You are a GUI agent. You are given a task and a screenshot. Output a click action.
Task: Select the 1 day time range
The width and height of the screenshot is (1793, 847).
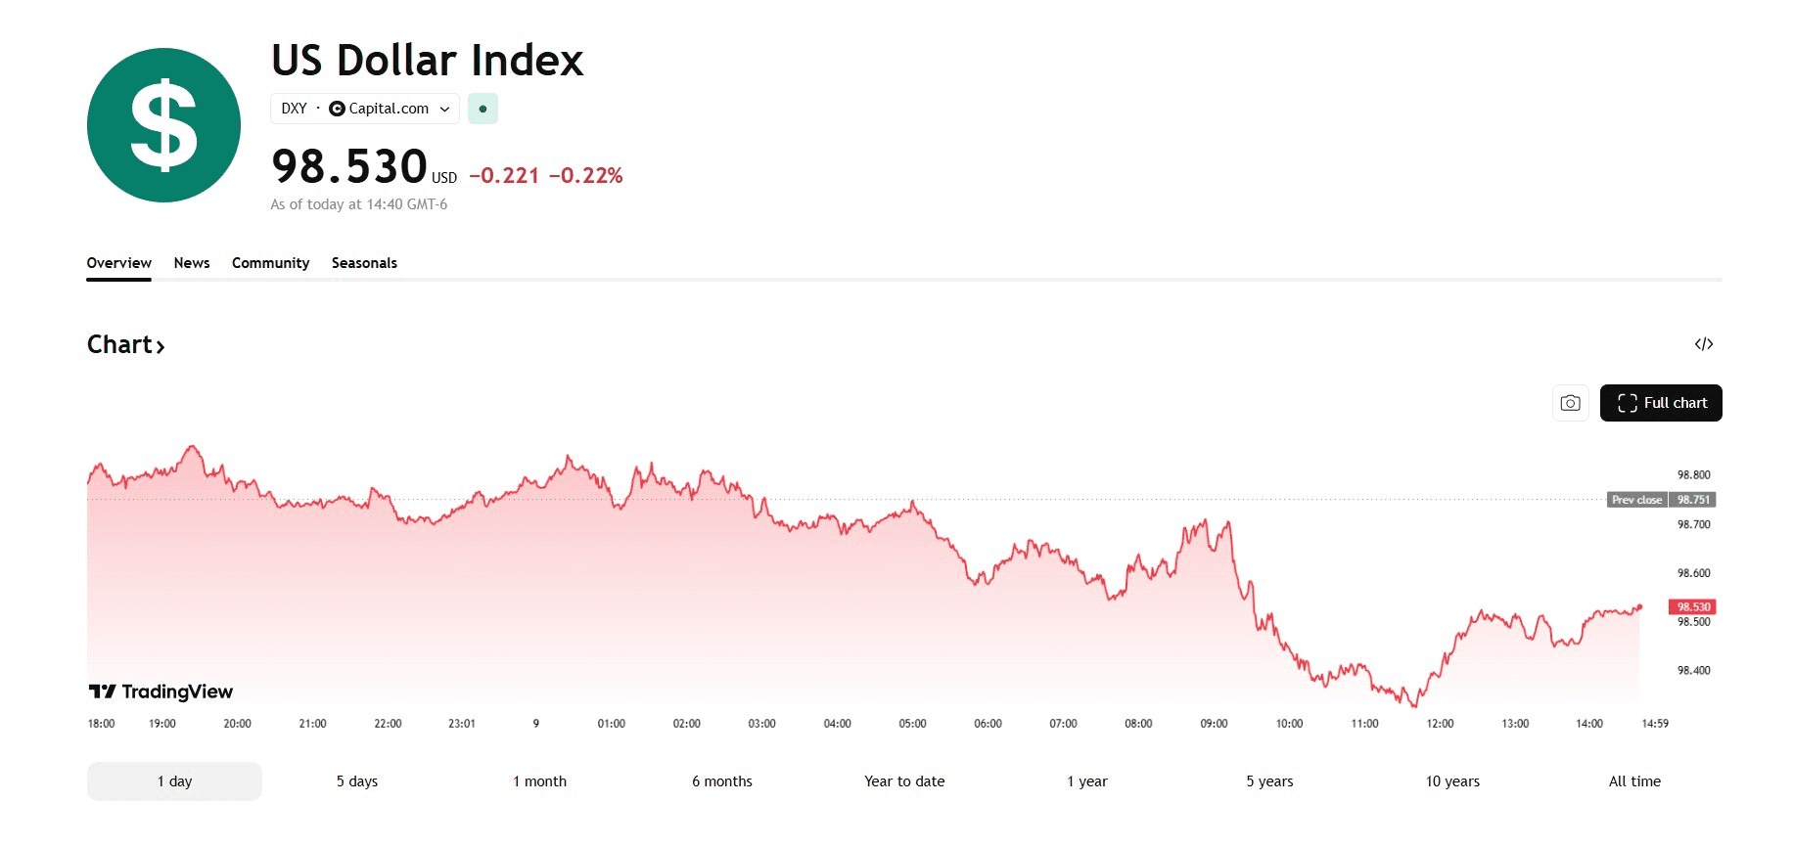coord(174,781)
